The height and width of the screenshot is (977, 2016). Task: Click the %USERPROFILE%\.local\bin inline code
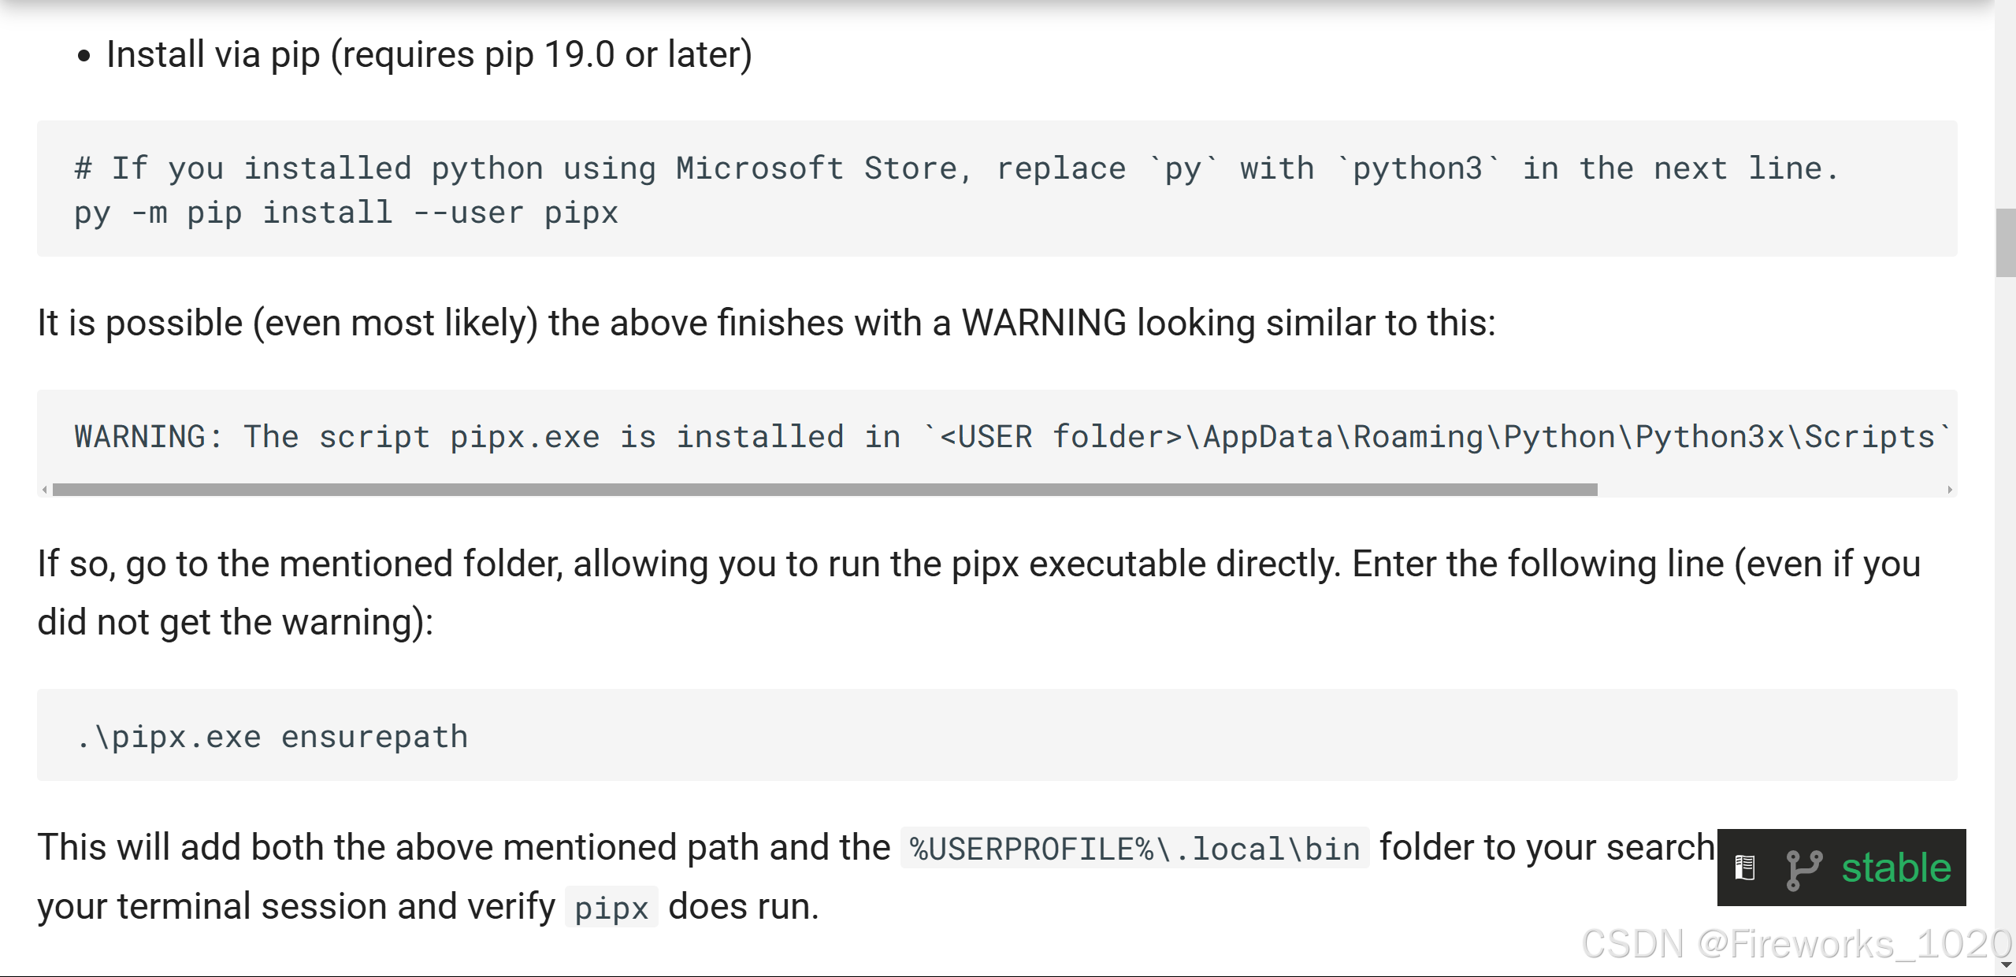click(x=1134, y=849)
